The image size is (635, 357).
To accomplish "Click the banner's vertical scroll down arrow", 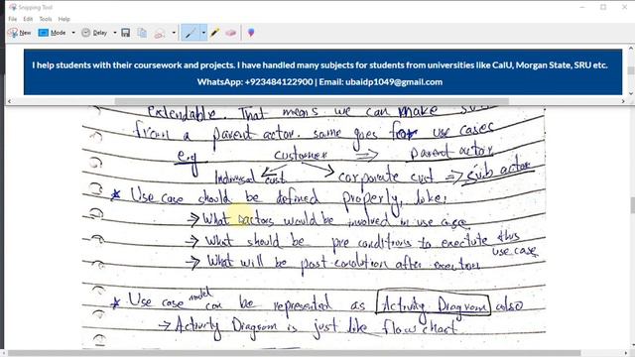I will [631, 93].
